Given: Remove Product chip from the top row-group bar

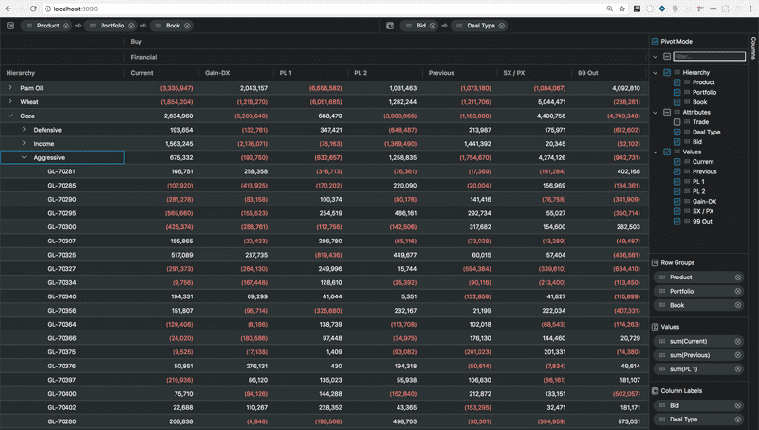Looking at the screenshot, I should pyautogui.click(x=65, y=26).
